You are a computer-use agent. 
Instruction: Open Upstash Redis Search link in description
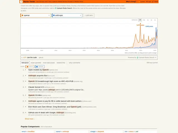(64, 8)
